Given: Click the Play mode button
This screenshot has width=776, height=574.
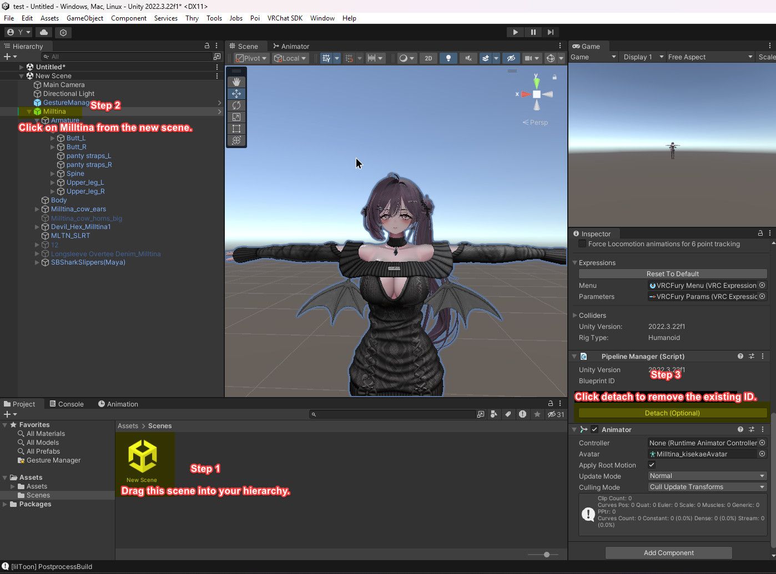Looking at the screenshot, I should click(x=515, y=32).
